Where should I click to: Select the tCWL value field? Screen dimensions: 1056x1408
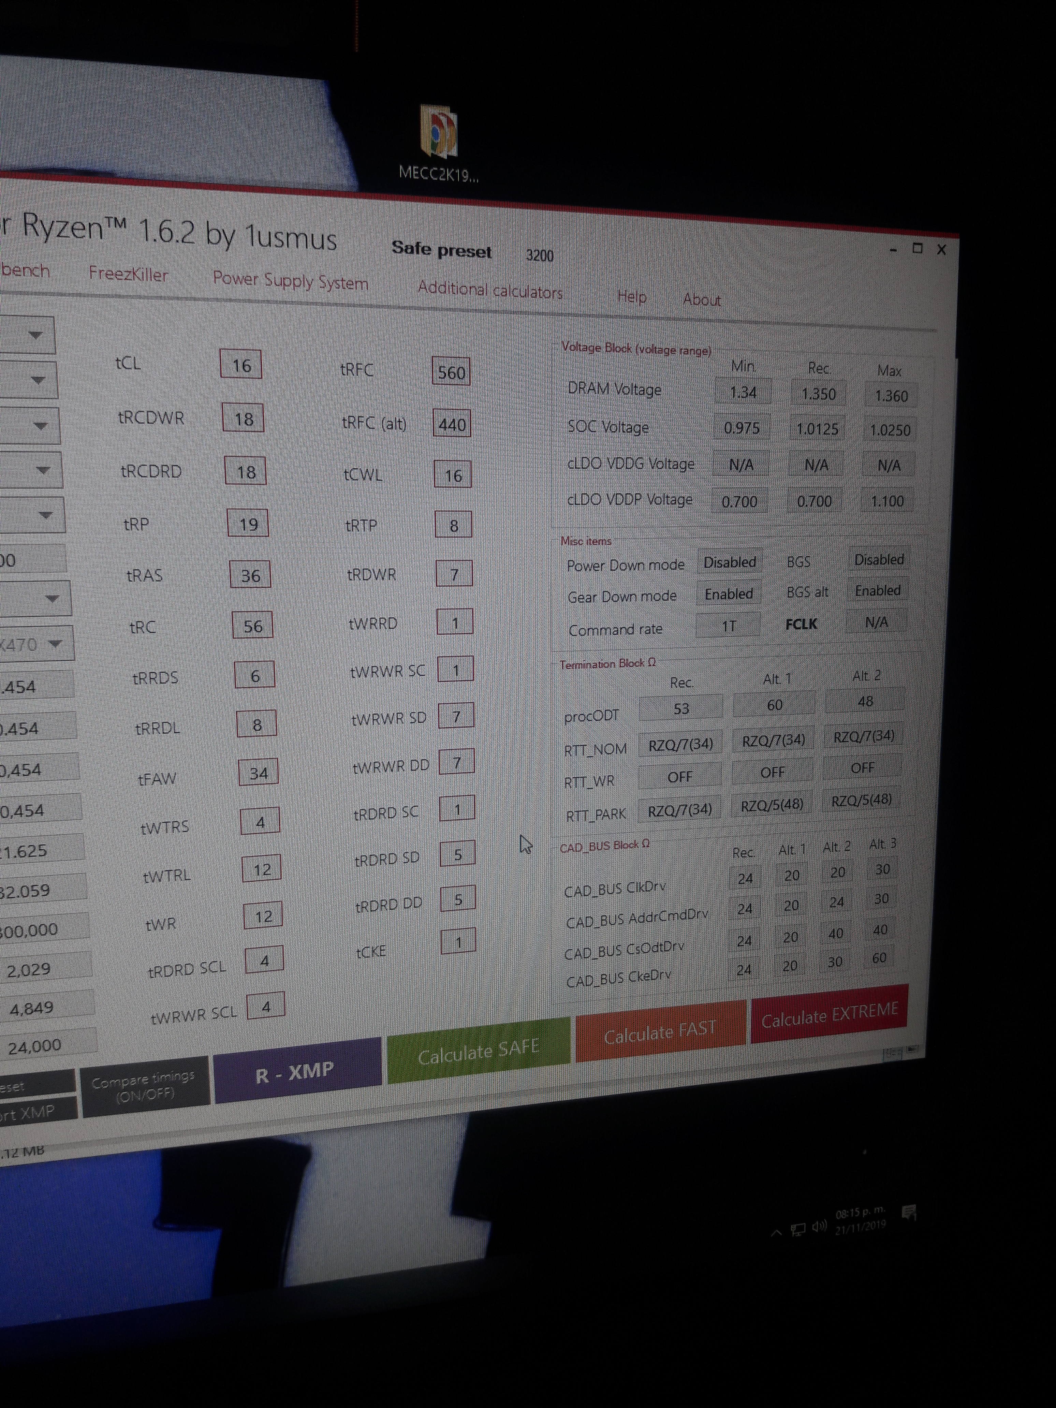coord(453,475)
